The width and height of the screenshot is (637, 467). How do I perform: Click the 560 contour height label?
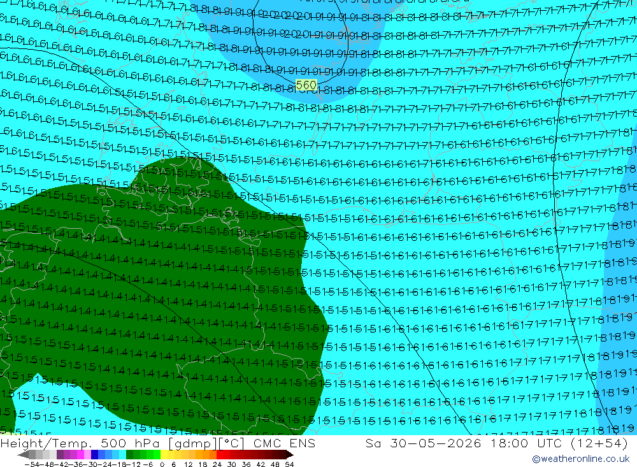[306, 85]
